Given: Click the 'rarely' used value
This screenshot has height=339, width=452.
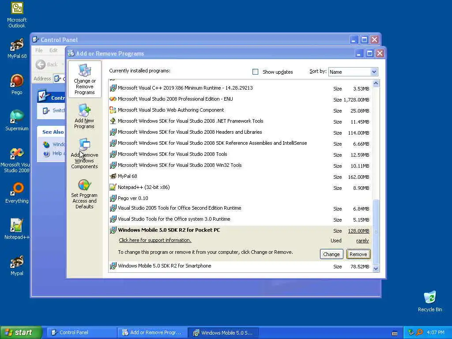Looking at the screenshot, I should click(363, 241).
